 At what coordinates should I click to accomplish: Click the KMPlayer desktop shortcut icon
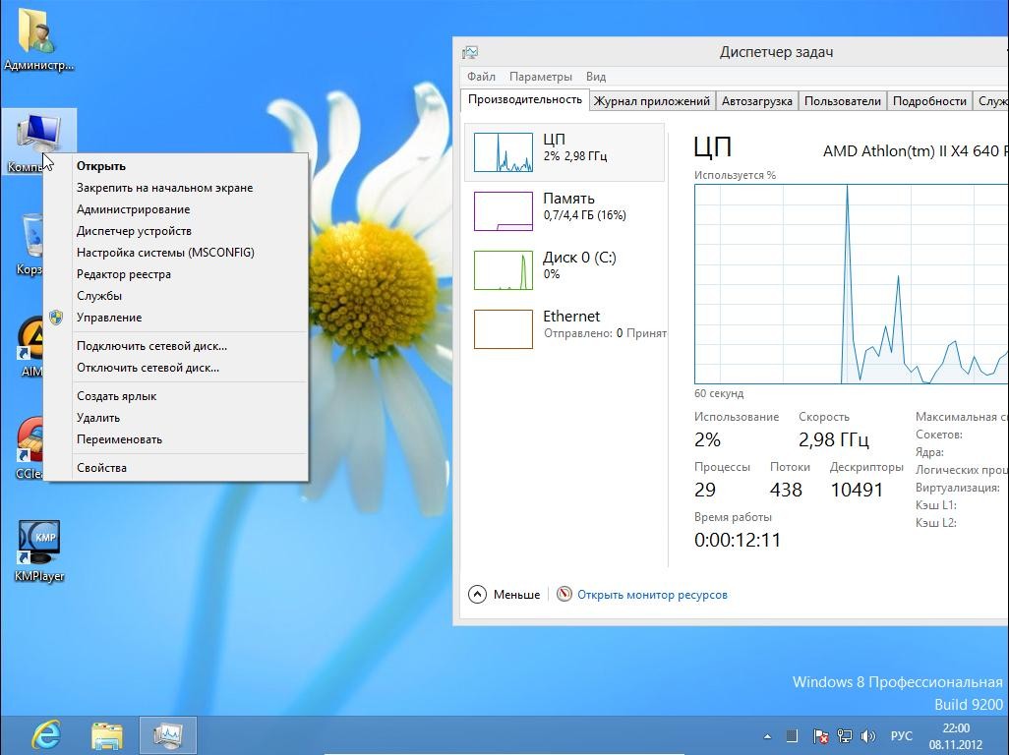[39, 542]
